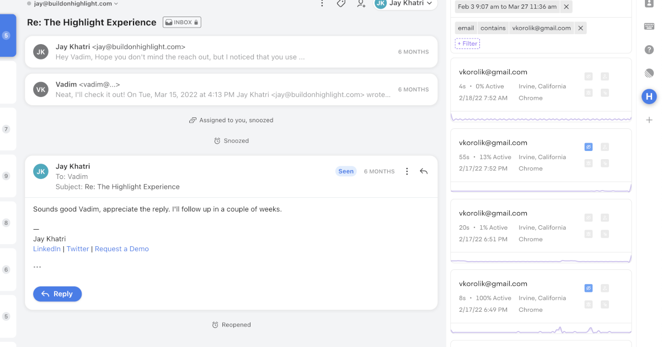
Task: Open conversation three-dot menu at top
Action: (322, 3)
